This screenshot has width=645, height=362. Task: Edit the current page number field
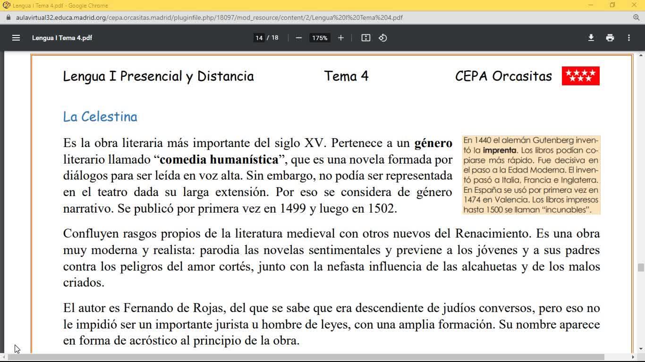click(x=259, y=38)
